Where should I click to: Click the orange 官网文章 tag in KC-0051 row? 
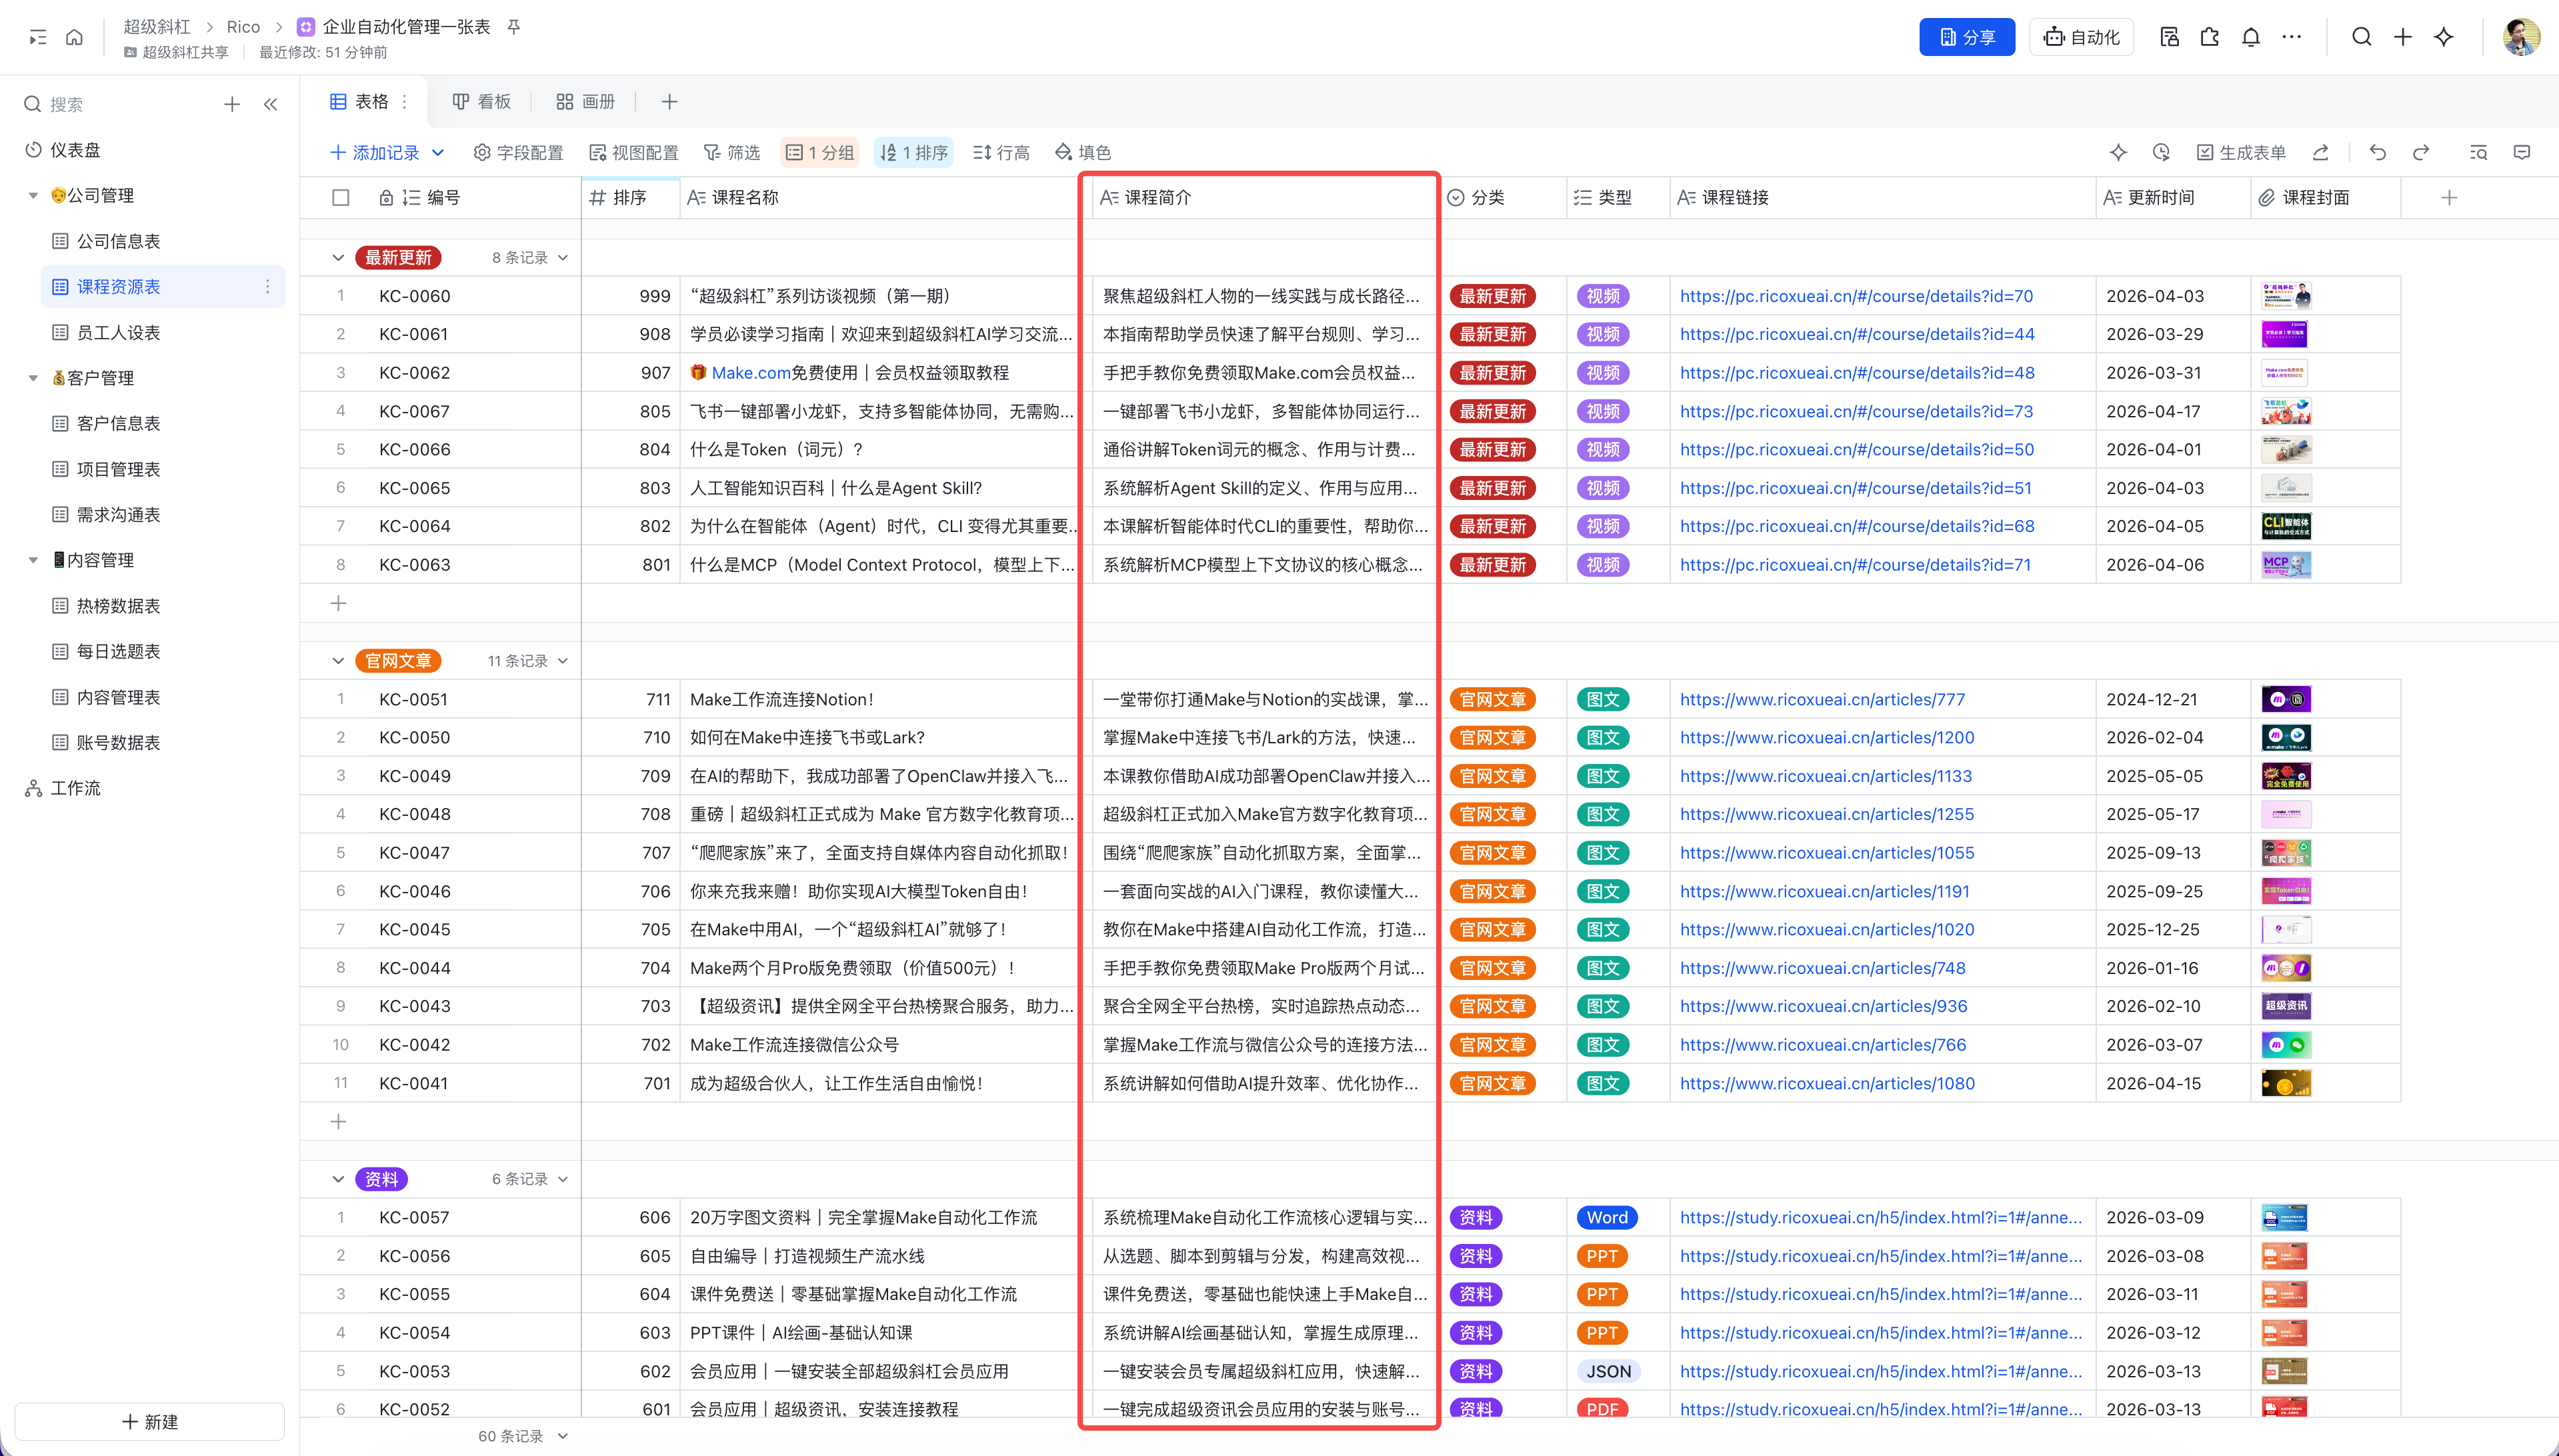pyautogui.click(x=1492, y=700)
